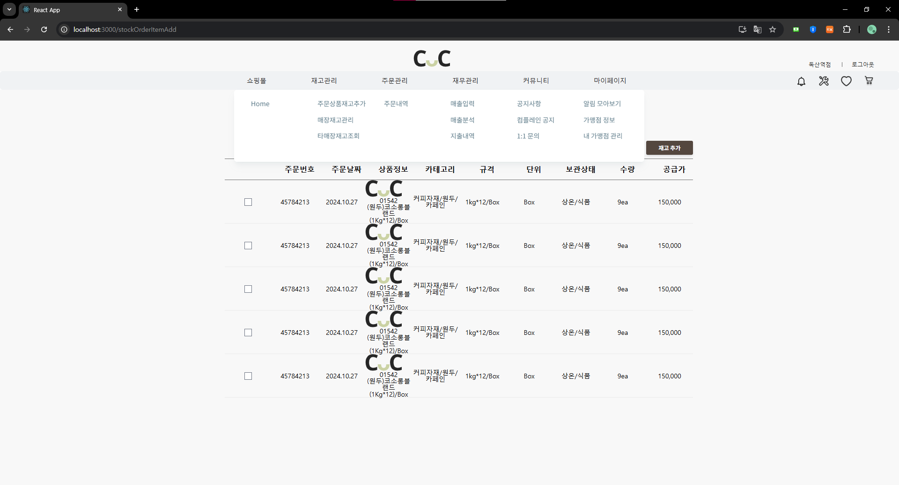View site information icon
Viewport: 899px width, 485px height.
coord(64,29)
